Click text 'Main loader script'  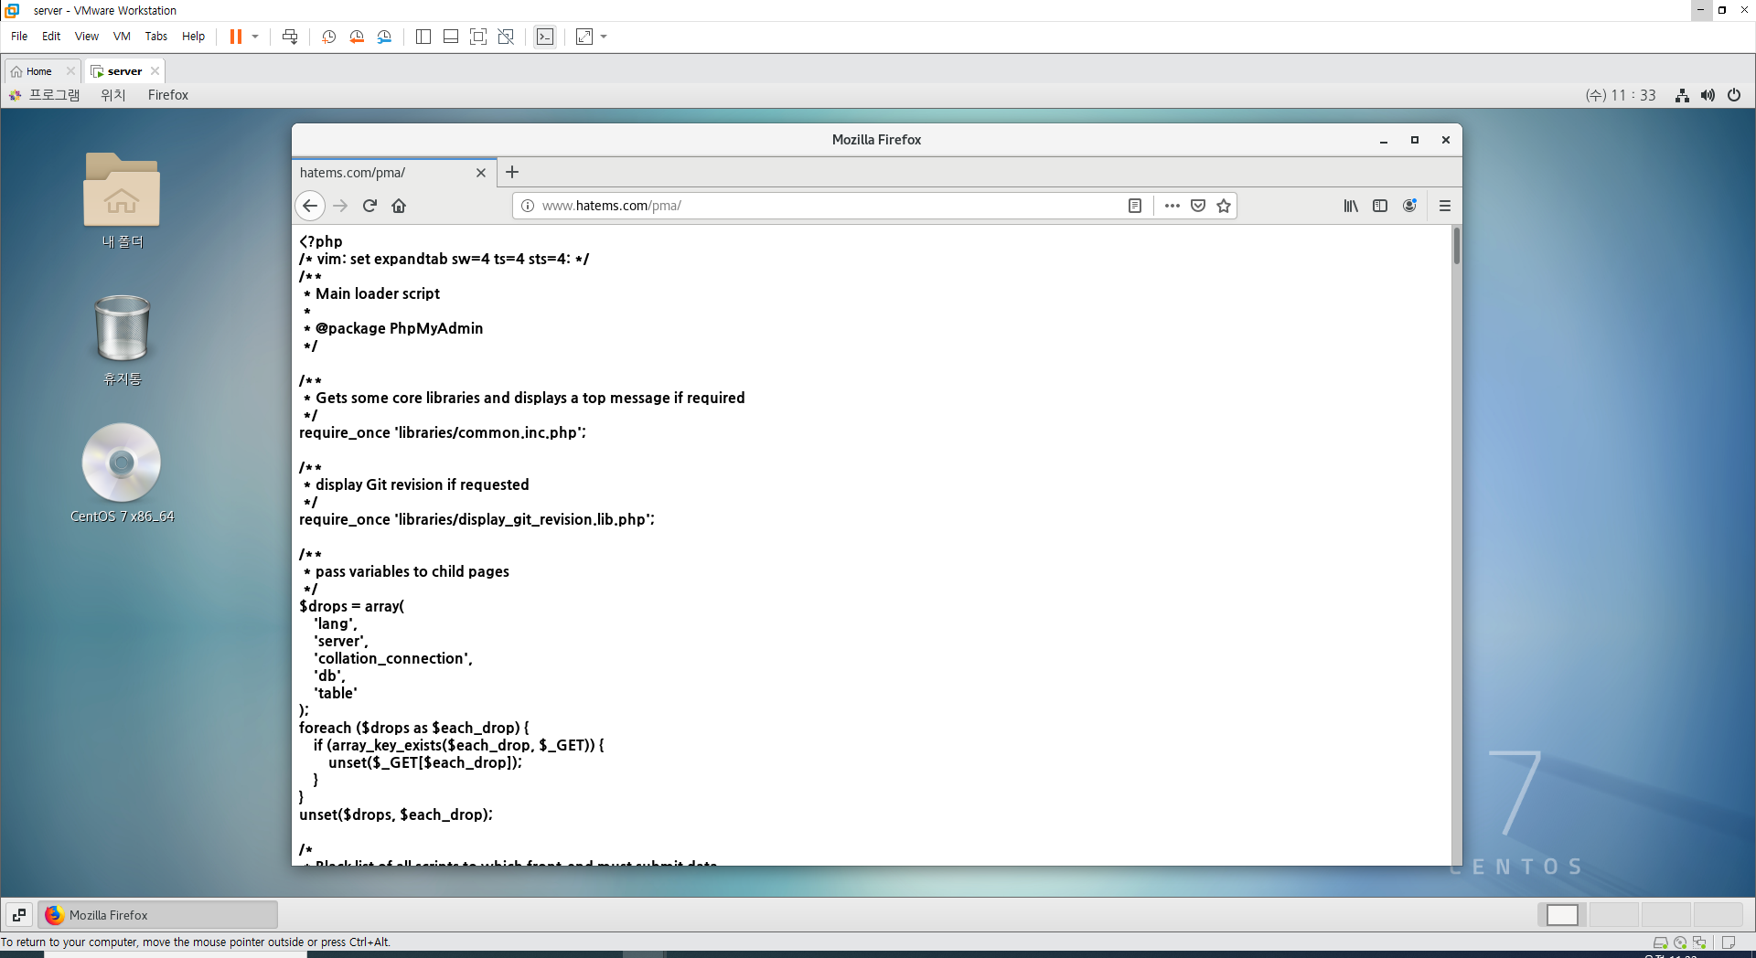coord(378,293)
